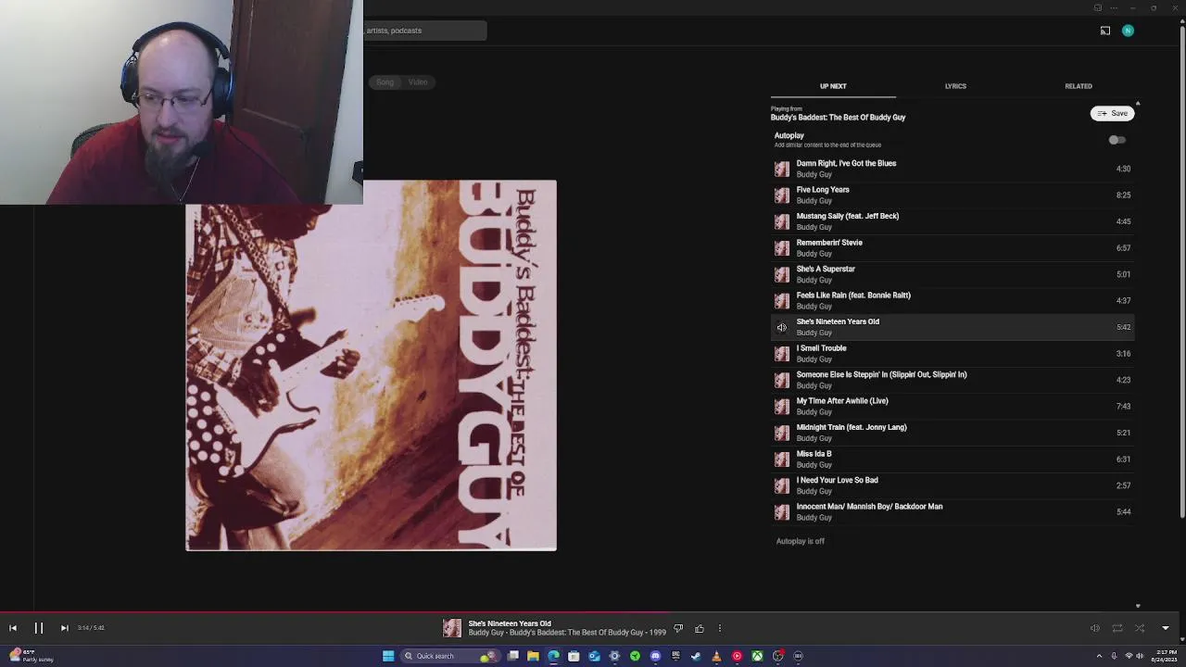Open Buddy's Baddest album link in queue header
Image resolution: width=1186 pixels, height=667 pixels.
click(838, 118)
